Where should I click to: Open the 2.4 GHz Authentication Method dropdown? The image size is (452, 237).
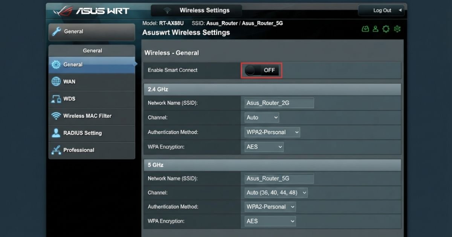(x=272, y=132)
